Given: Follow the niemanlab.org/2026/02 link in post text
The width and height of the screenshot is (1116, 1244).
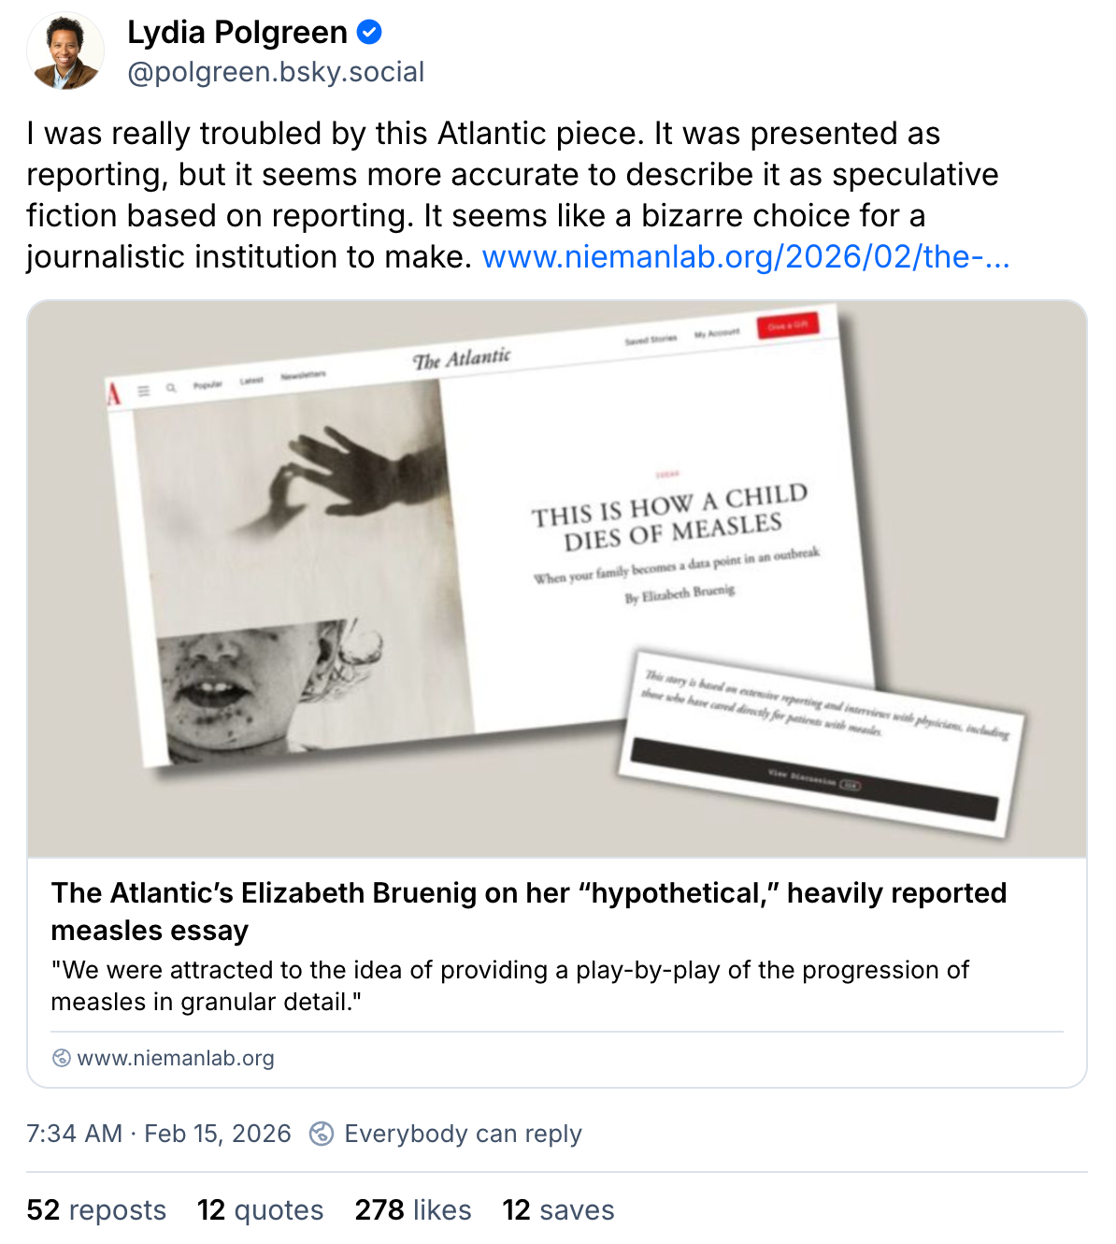Looking at the screenshot, I should 746,256.
